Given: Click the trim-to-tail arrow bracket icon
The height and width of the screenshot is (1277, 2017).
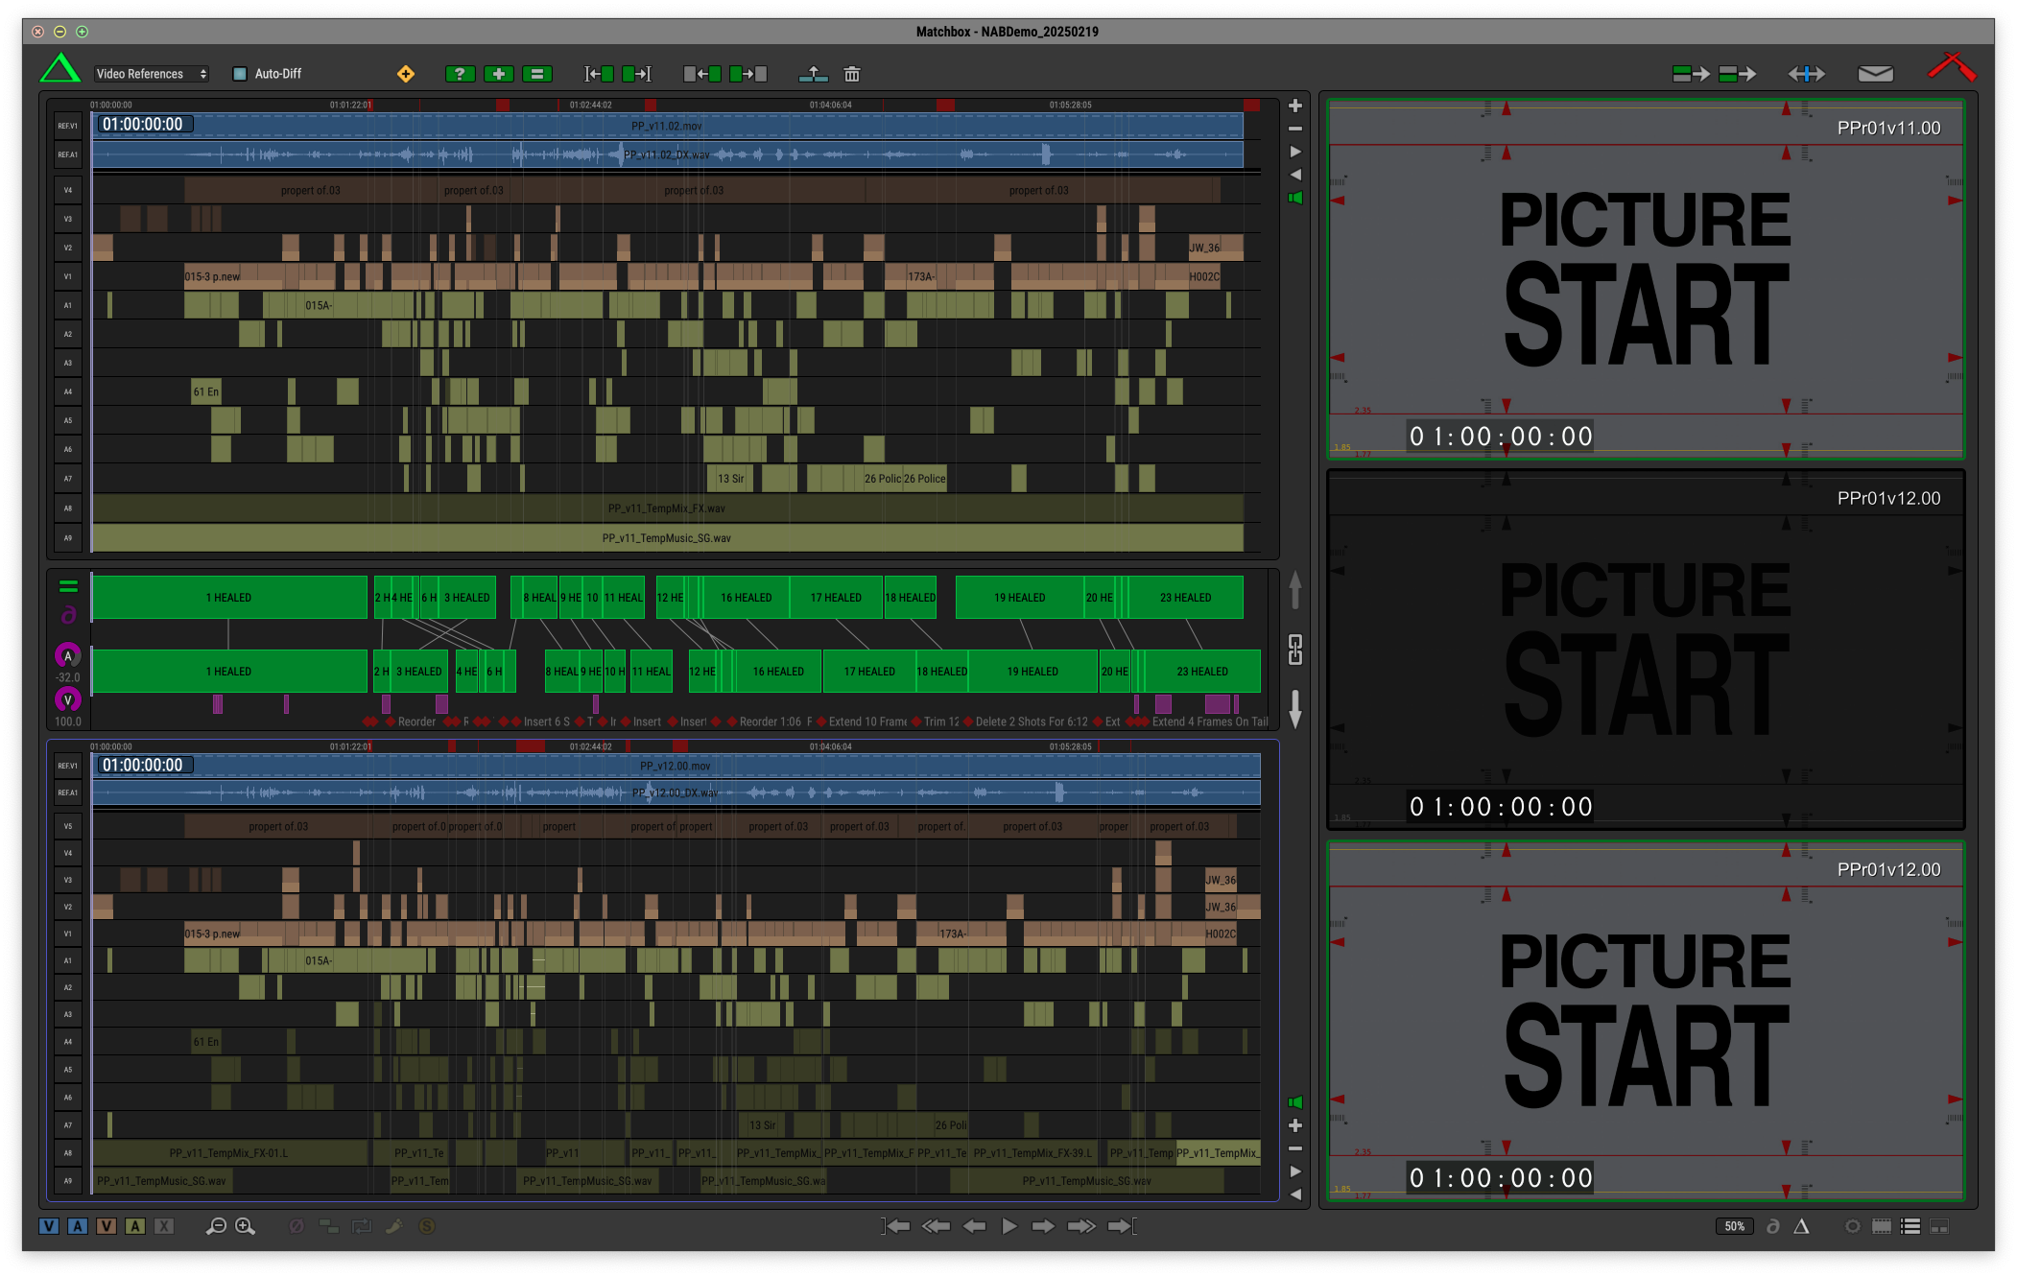Looking at the screenshot, I should 637,74.
